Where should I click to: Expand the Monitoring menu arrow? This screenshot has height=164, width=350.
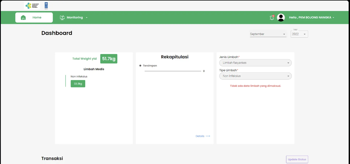tap(87, 18)
